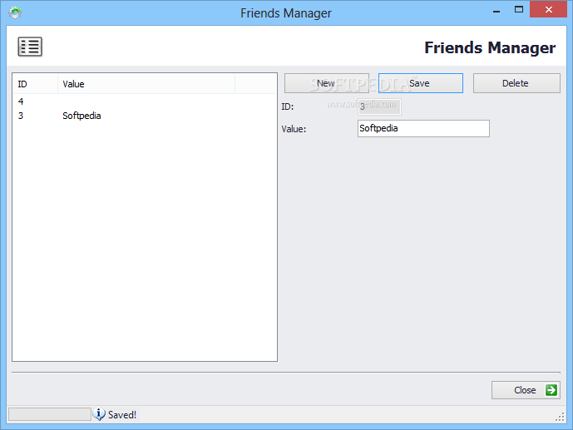Focus the Value text field containing Softpedia
Viewport: 573px width, 430px height.
point(423,129)
